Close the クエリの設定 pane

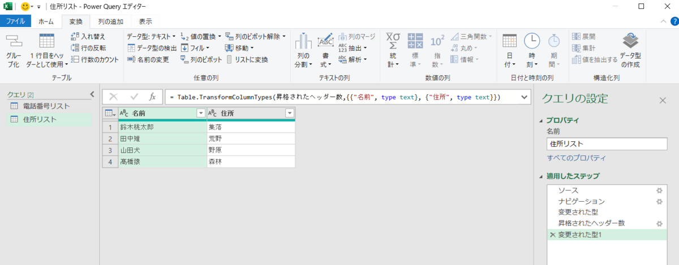click(x=663, y=100)
